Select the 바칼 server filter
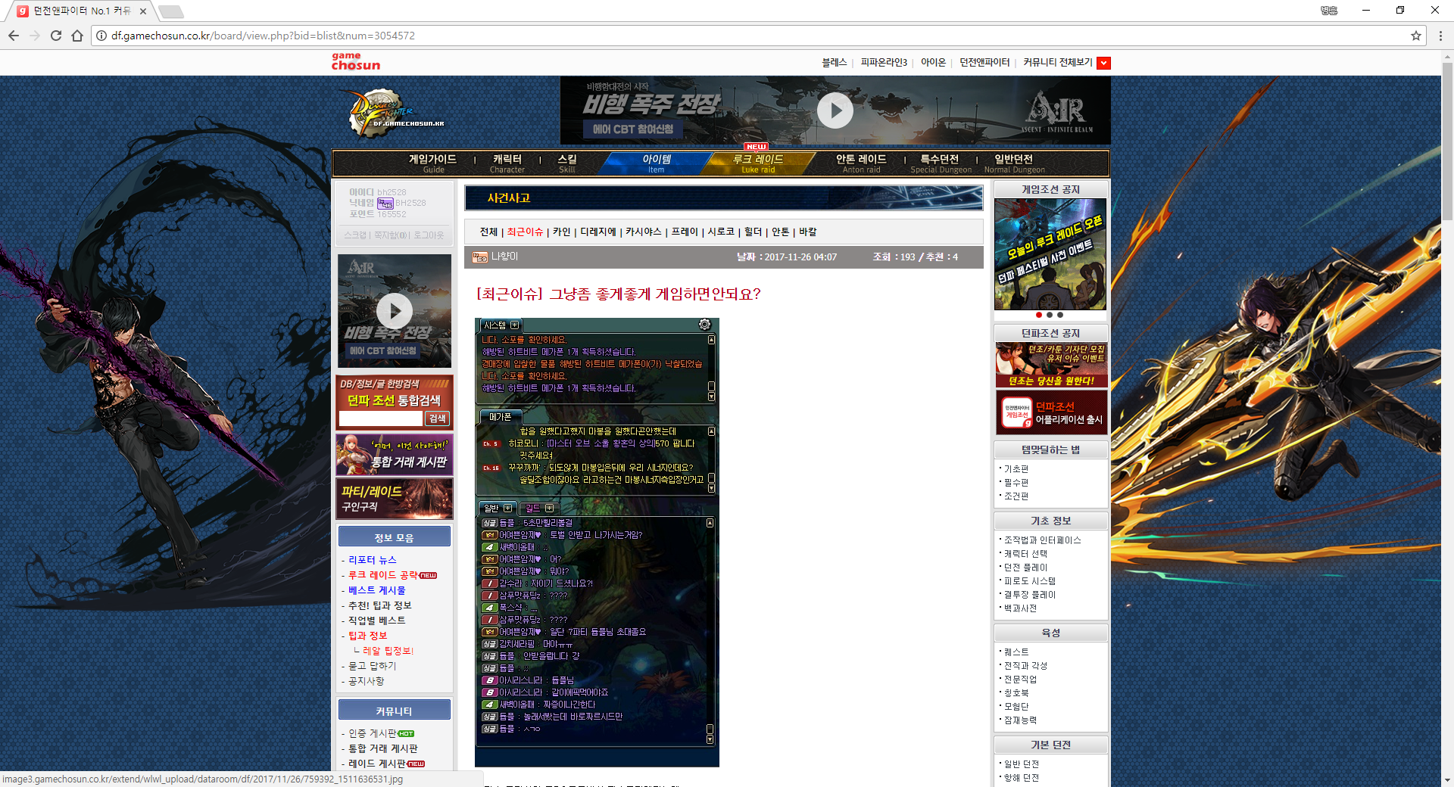This screenshot has width=1454, height=787. [808, 232]
